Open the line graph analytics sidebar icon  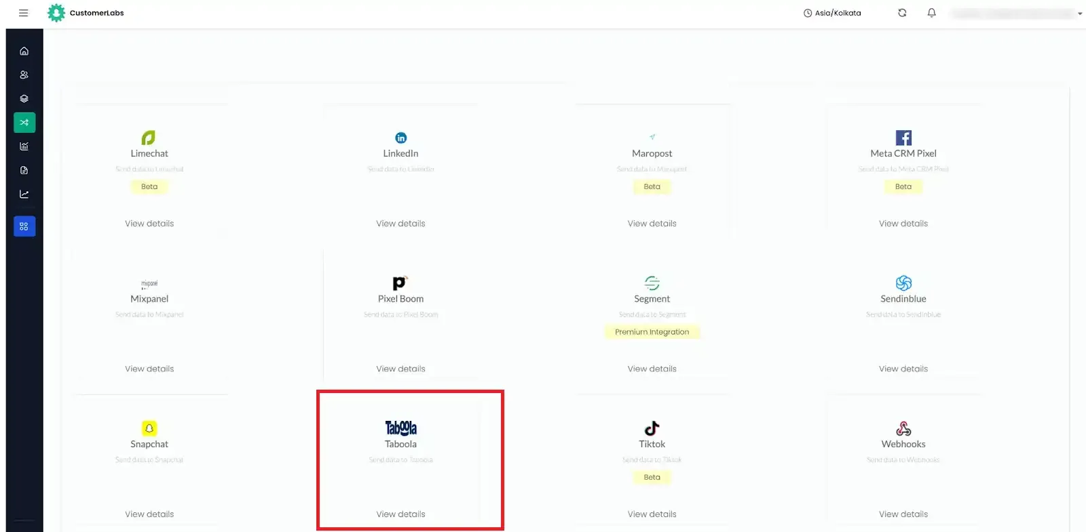[24, 194]
